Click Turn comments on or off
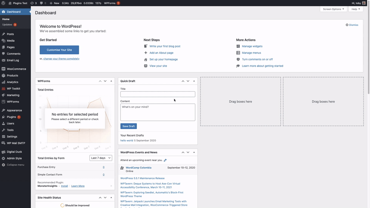The height and width of the screenshot is (208, 370). 257,59
